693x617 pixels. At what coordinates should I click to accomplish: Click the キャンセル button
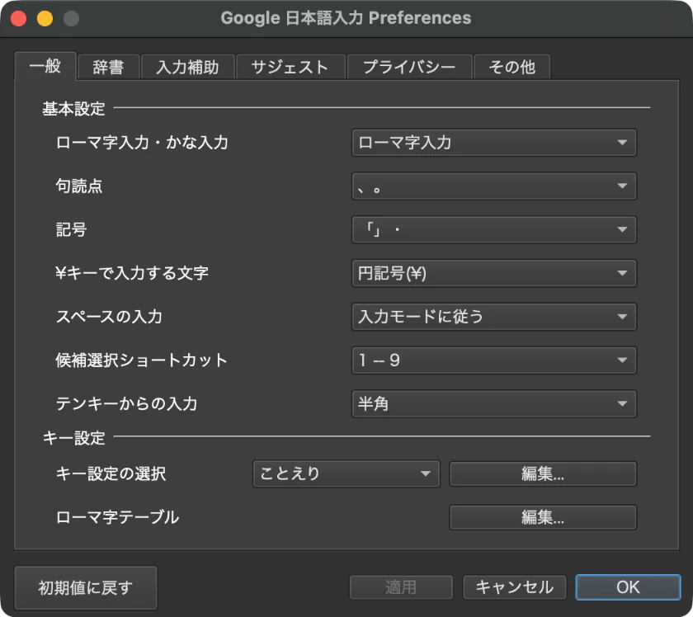(x=515, y=587)
